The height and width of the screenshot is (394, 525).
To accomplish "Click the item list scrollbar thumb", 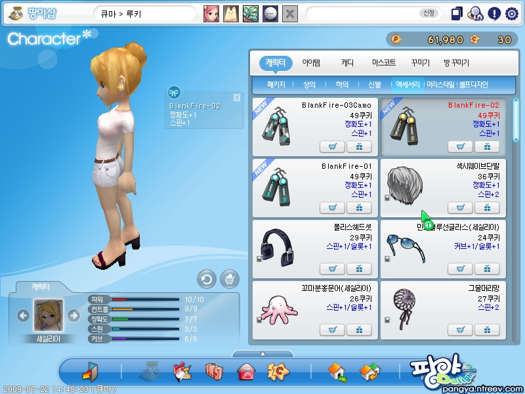I will coord(516,120).
